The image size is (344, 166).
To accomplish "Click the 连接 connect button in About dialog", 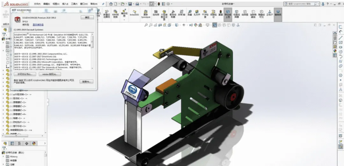I will coord(87,82).
